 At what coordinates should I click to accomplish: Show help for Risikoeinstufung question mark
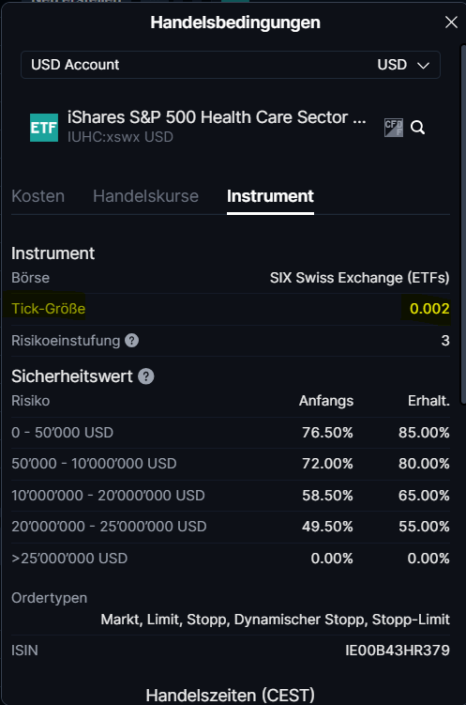[131, 341]
